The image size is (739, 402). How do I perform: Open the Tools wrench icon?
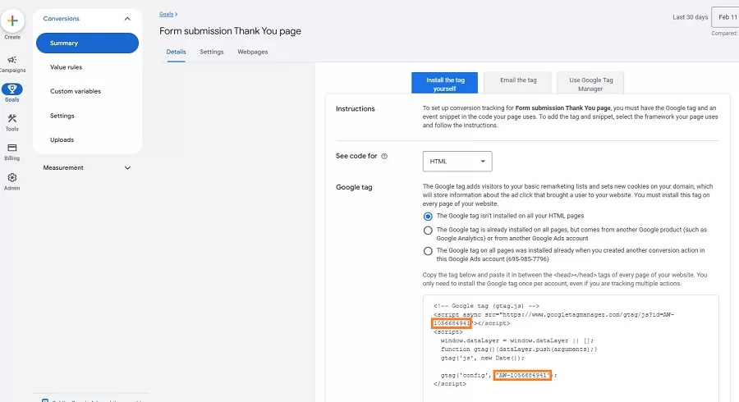click(12, 118)
